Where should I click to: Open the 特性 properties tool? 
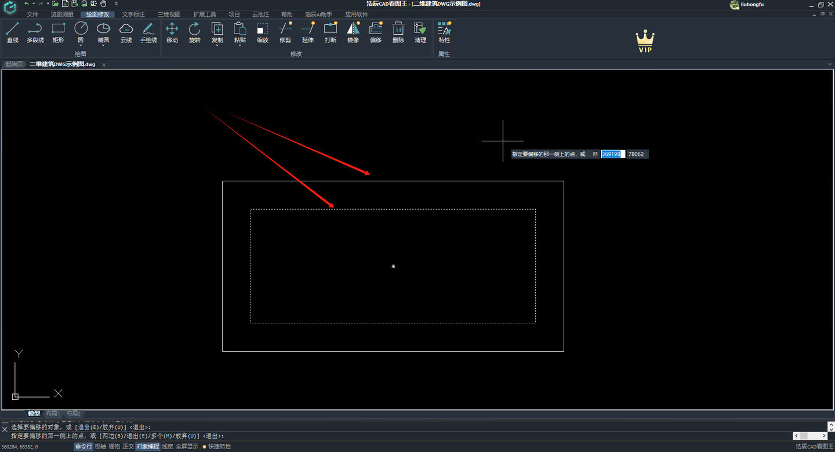click(x=444, y=32)
